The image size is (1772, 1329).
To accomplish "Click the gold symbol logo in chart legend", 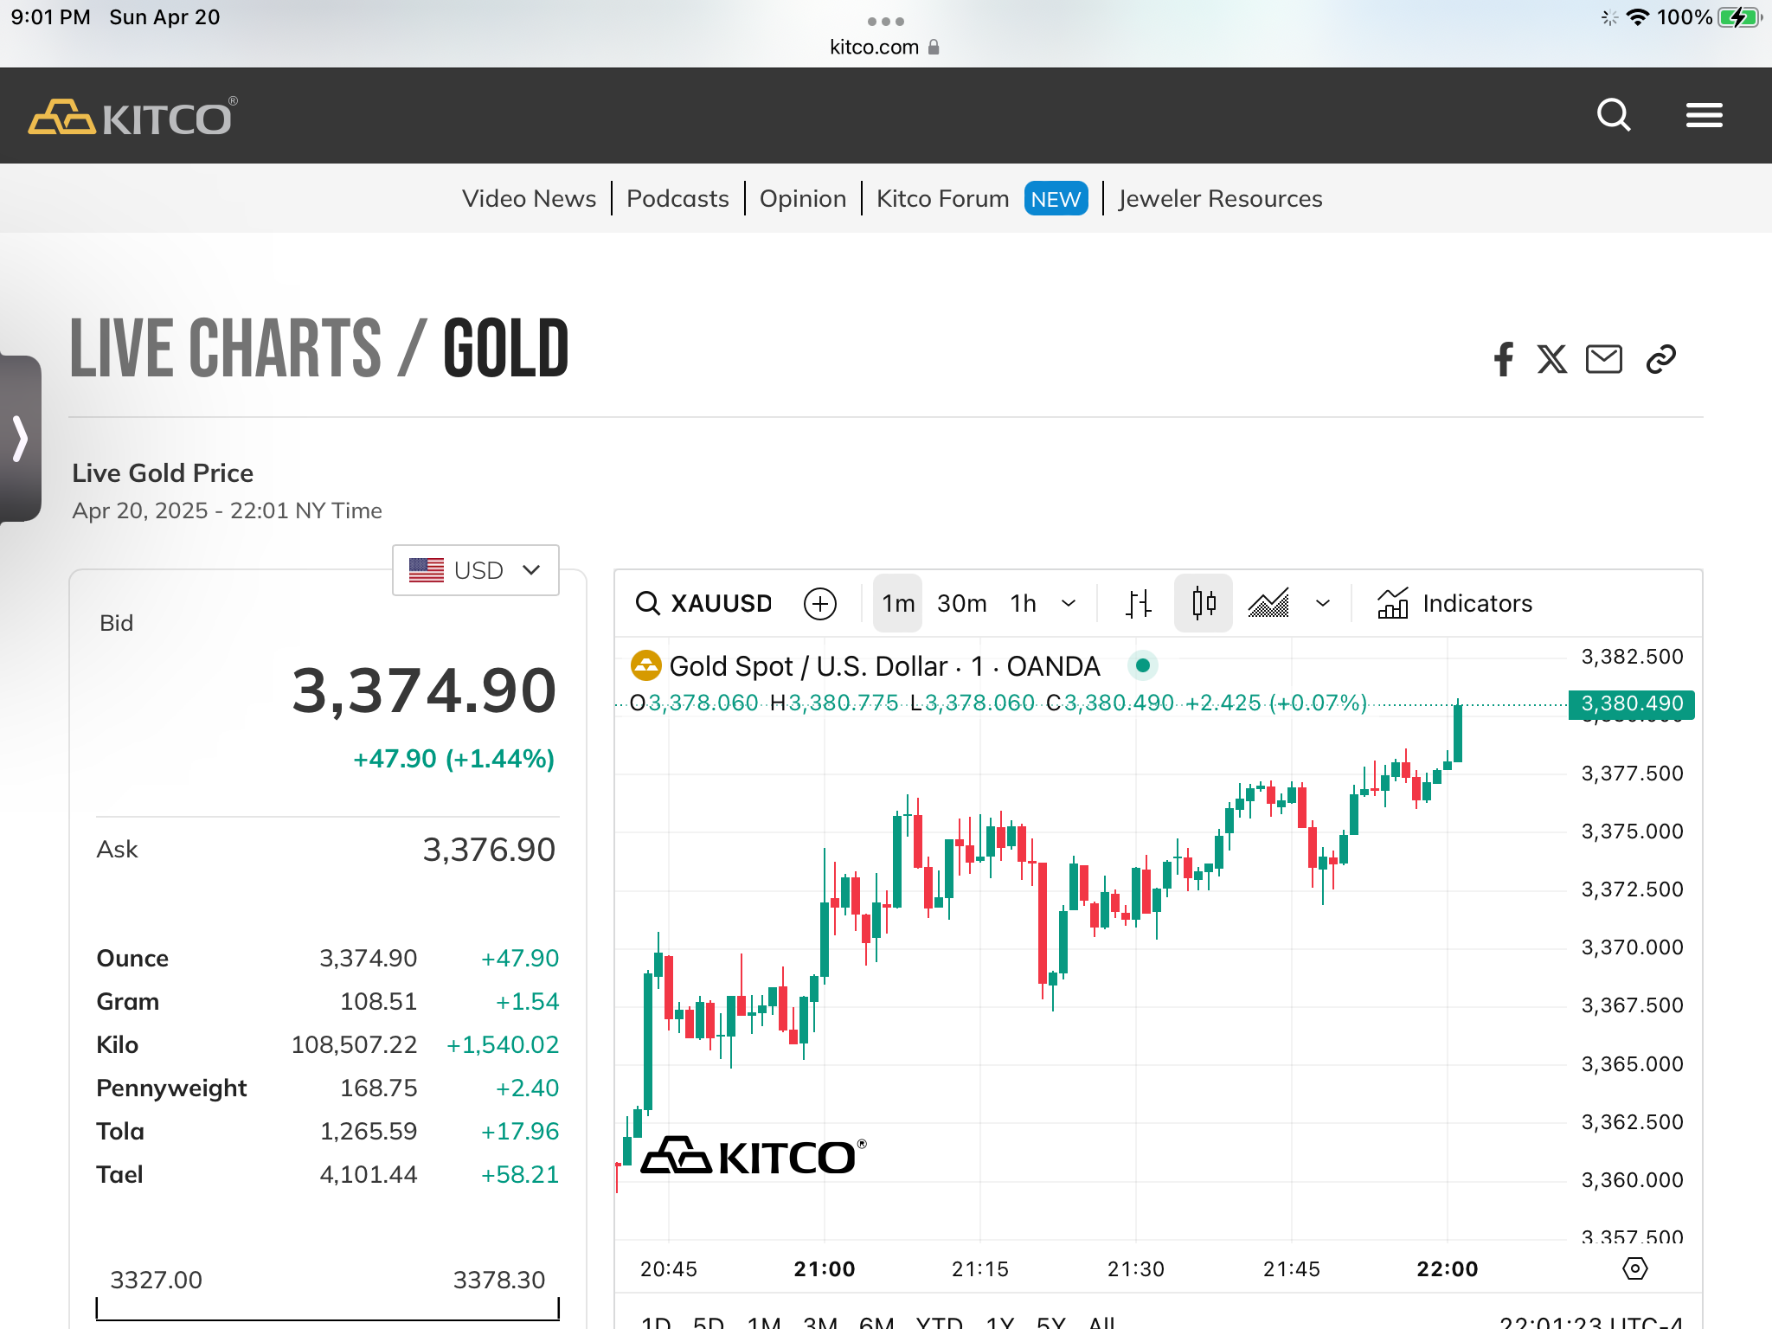I will click(645, 665).
